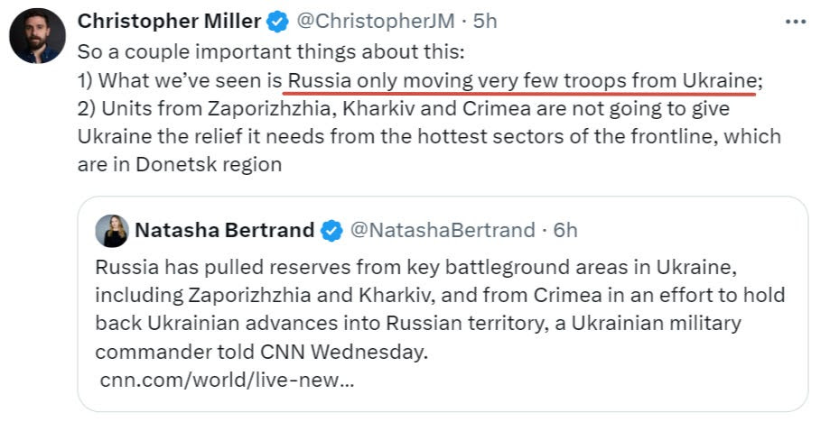Click Christopher Miller's profile avatar
Screen dimensions: 830x422
tap(38, 36)
